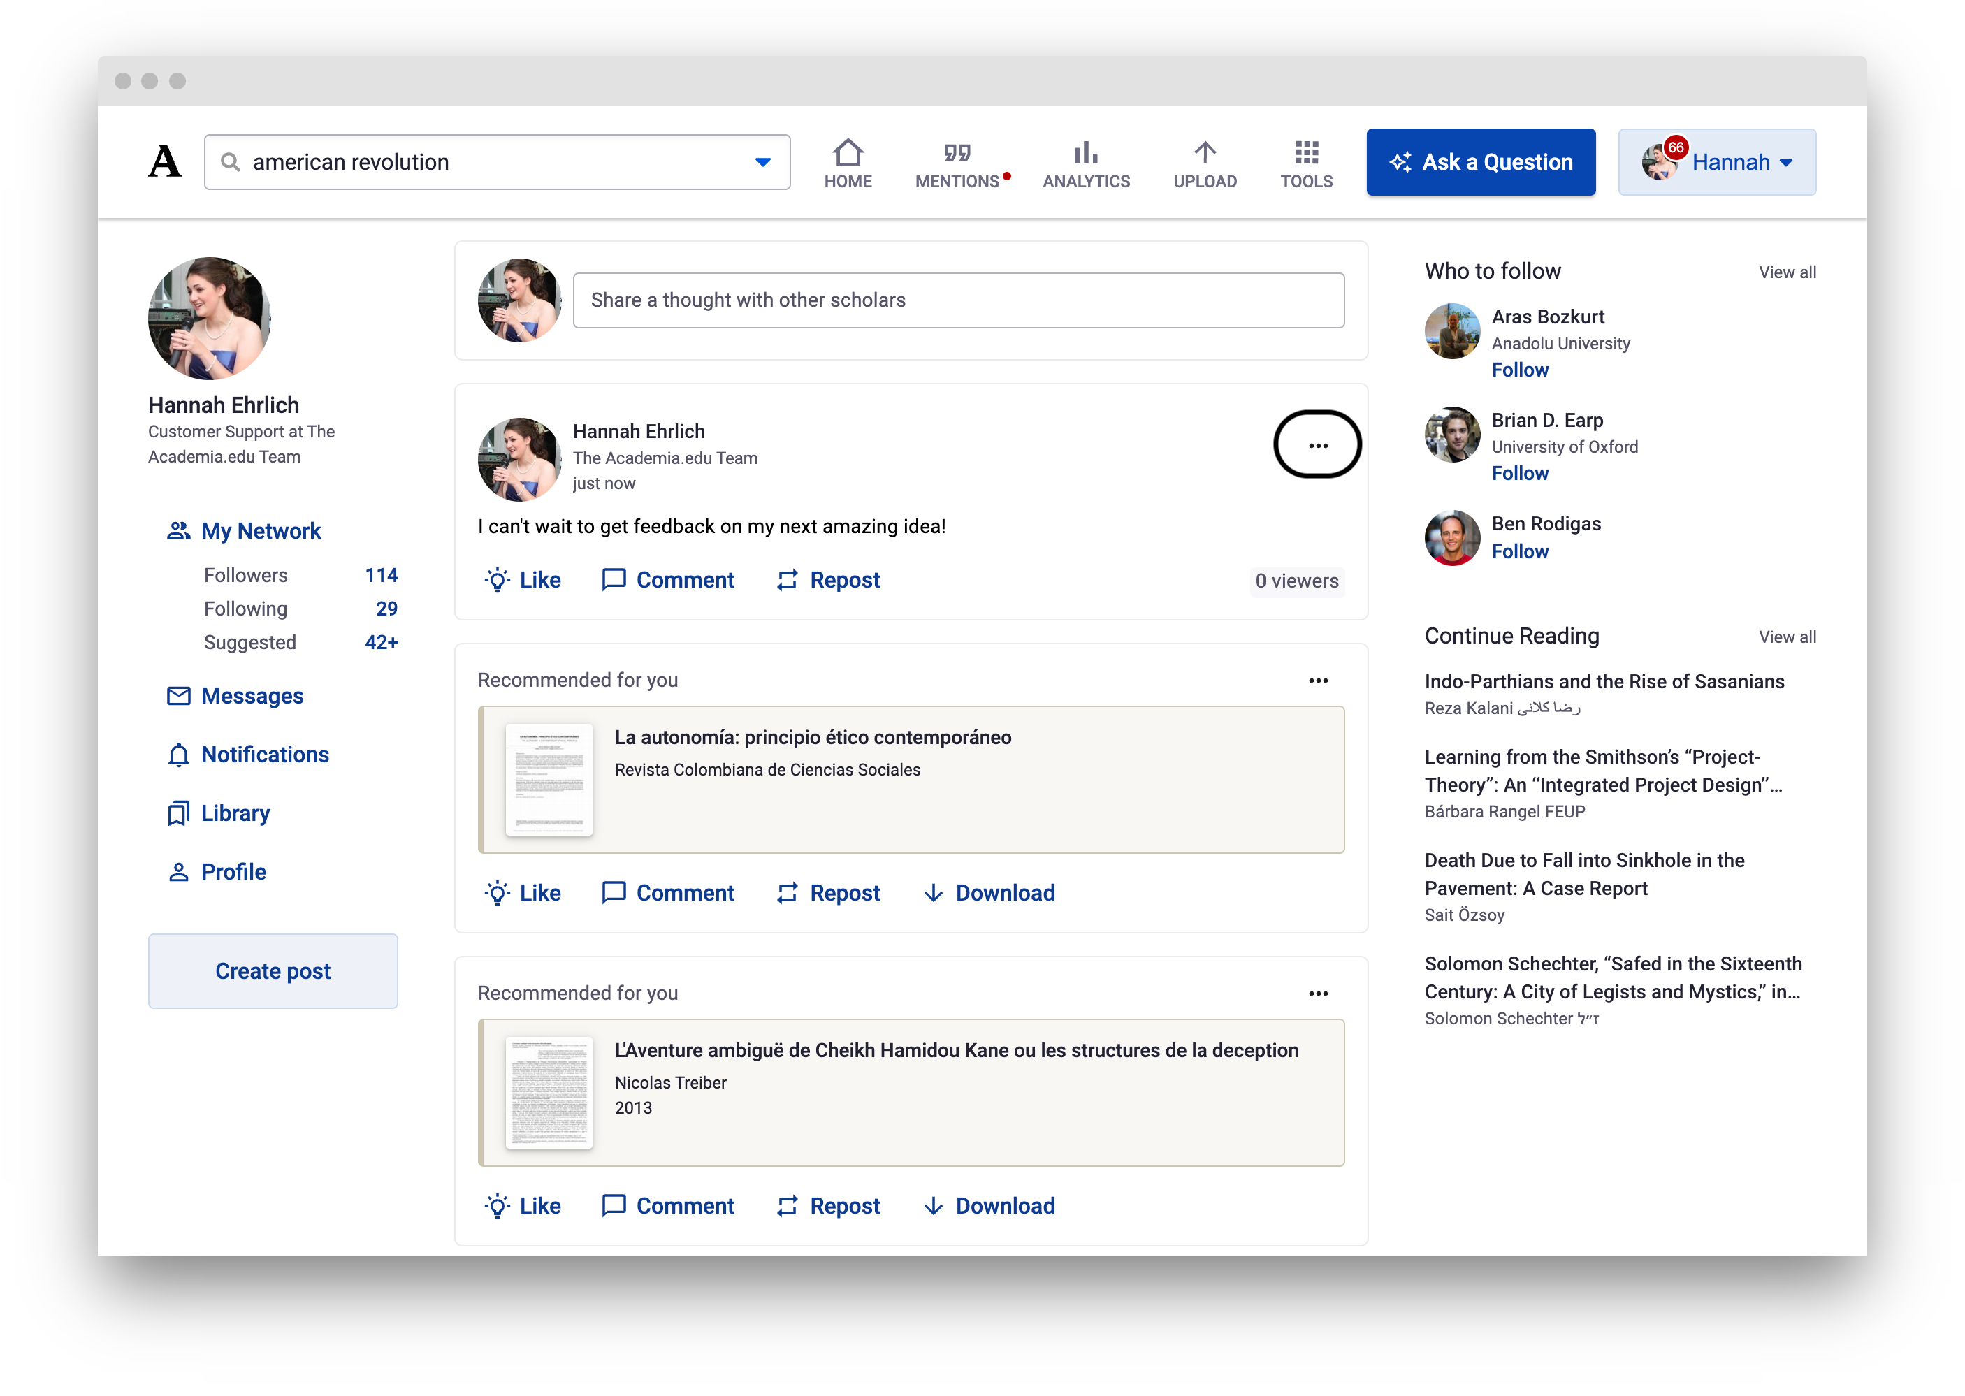Image resolution: width=1965 pixels, height=1396 pixels.
Task: Click 'Revista Colombiana de Ciencias Sociales' text
Action: pos(767,769)
